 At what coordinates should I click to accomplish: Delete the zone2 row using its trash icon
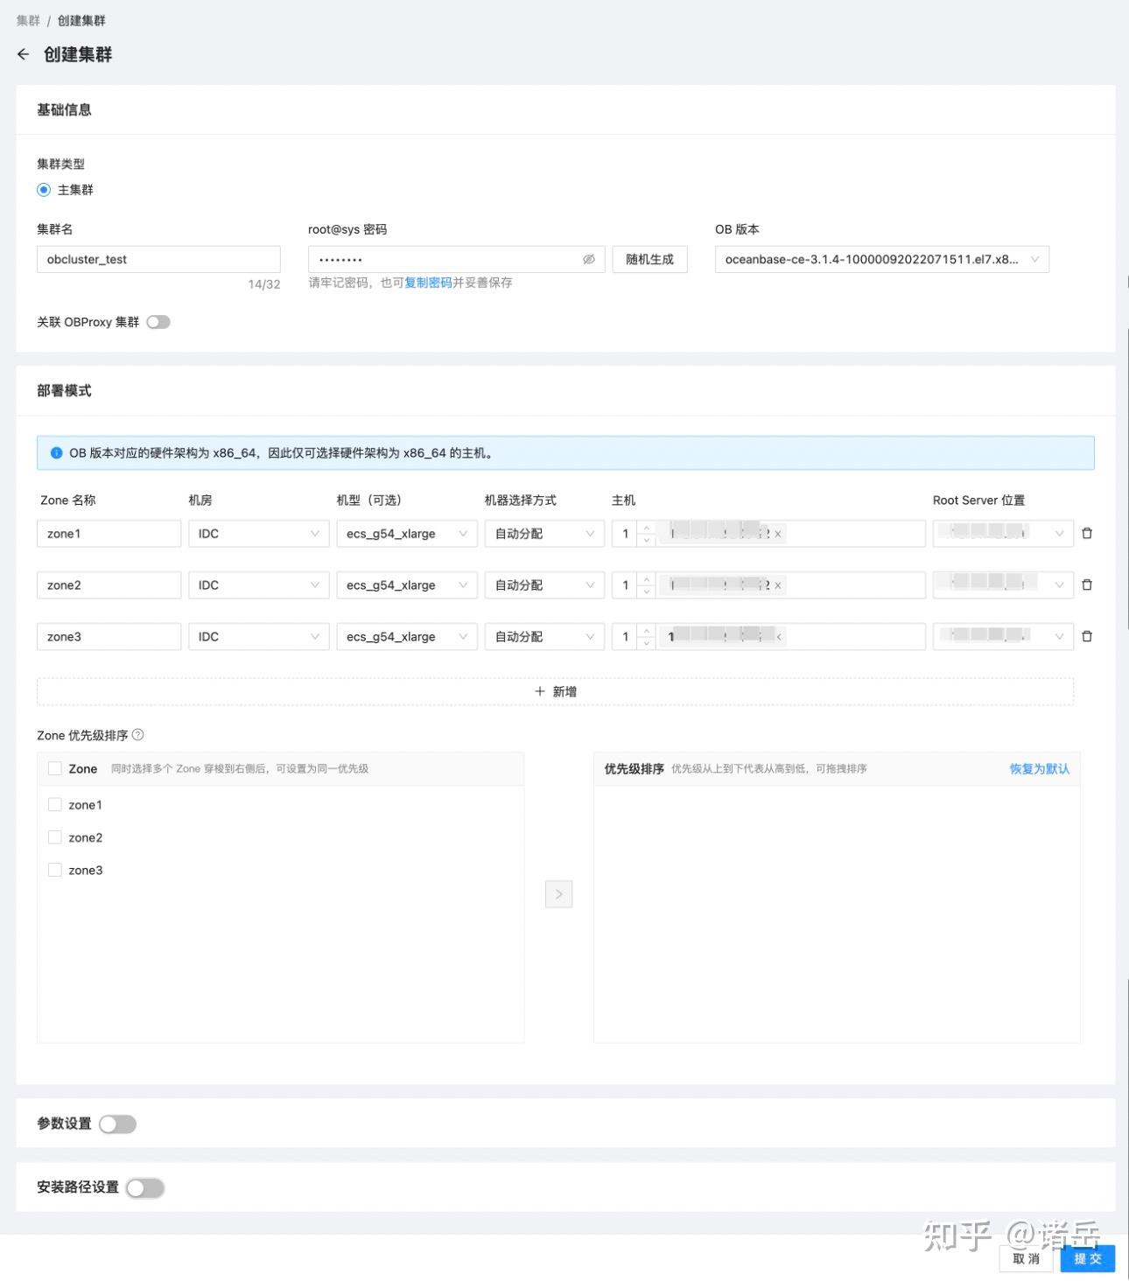1087,584
